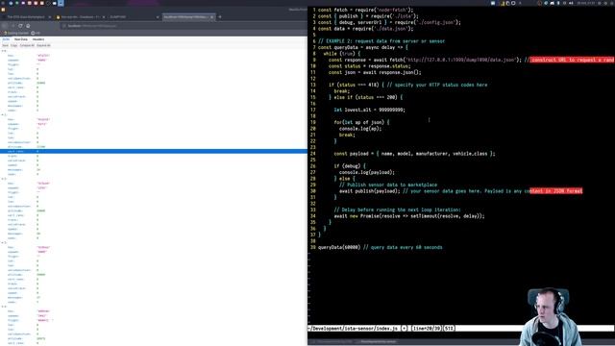Select the messages row of JSON item 1
The width and height of the screenshot is (615, 346).
(154, 169)
